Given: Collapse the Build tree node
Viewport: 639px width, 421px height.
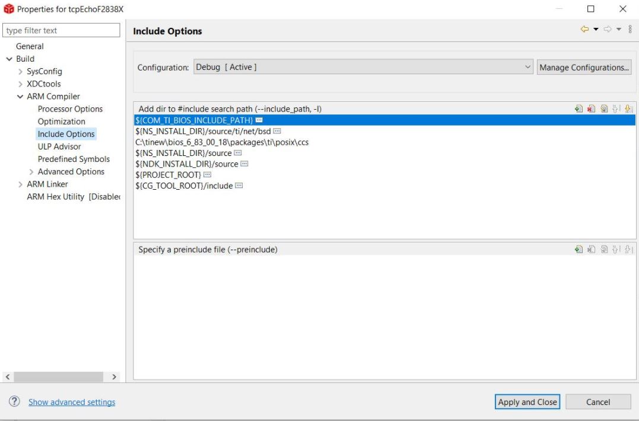Looking at the screenshot, I should pyautogui.click(x=9, y=59).
